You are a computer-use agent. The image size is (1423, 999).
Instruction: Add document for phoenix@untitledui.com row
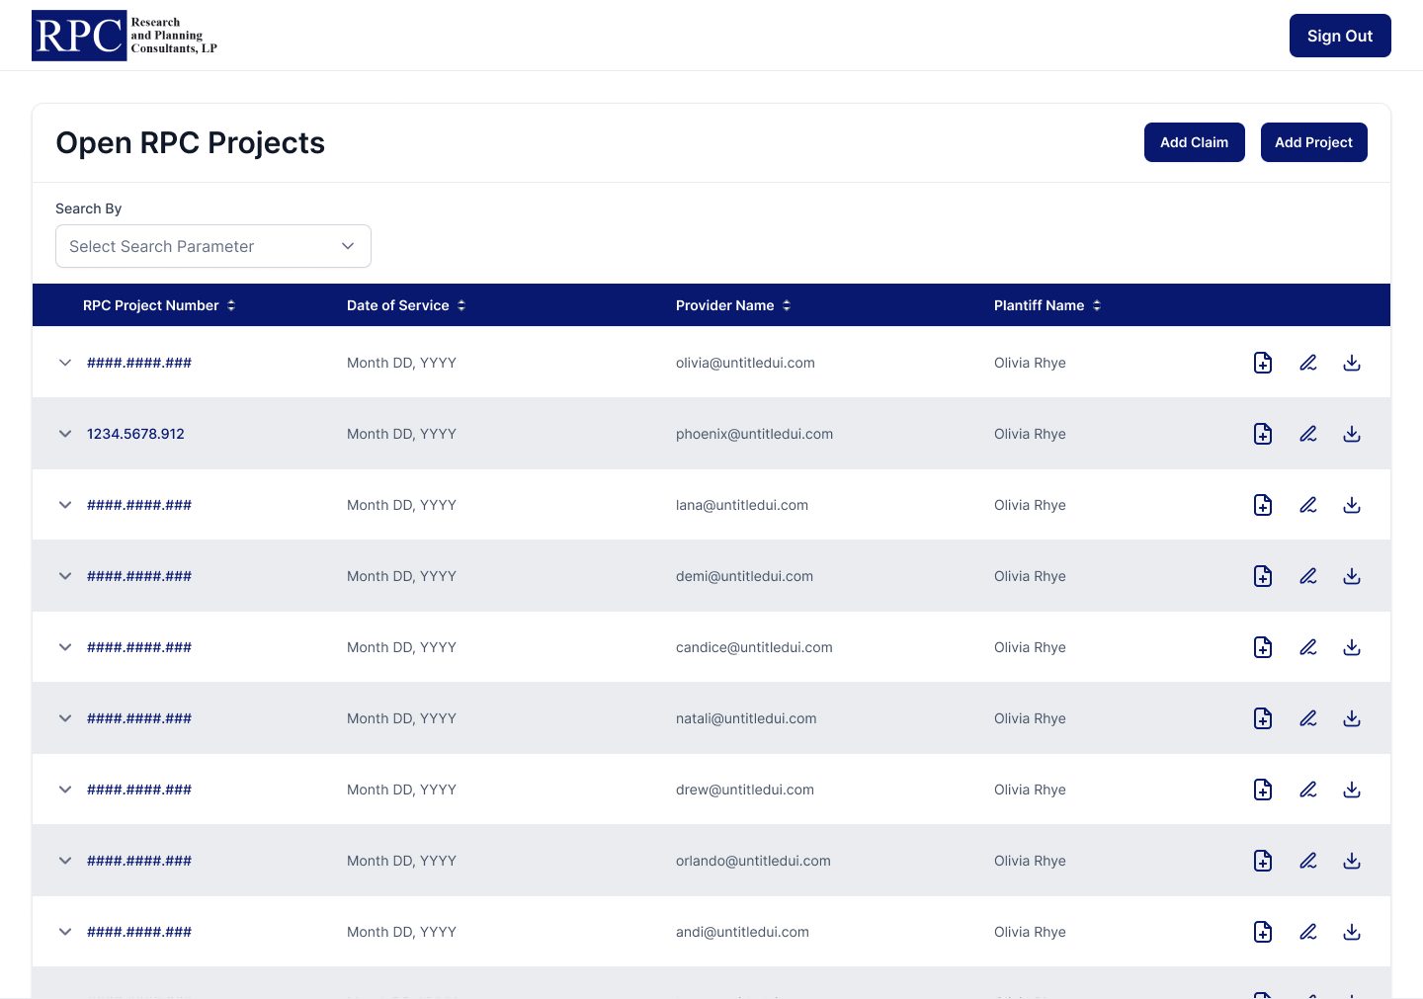click(1263, 434)
